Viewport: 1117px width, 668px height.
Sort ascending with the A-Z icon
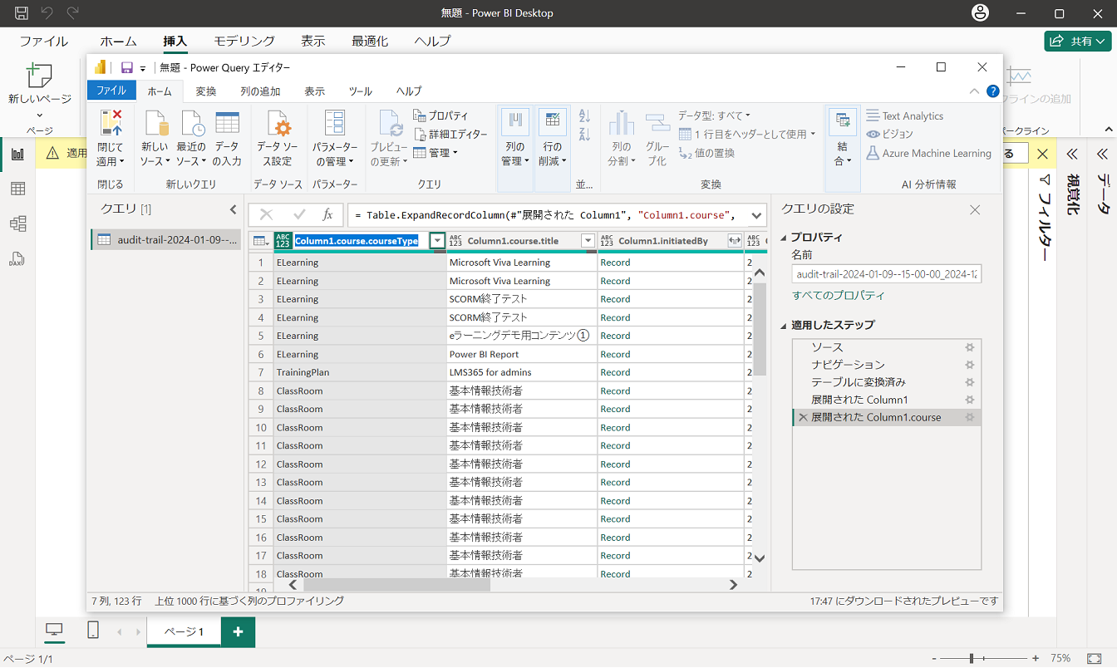(x=584, y=116)
